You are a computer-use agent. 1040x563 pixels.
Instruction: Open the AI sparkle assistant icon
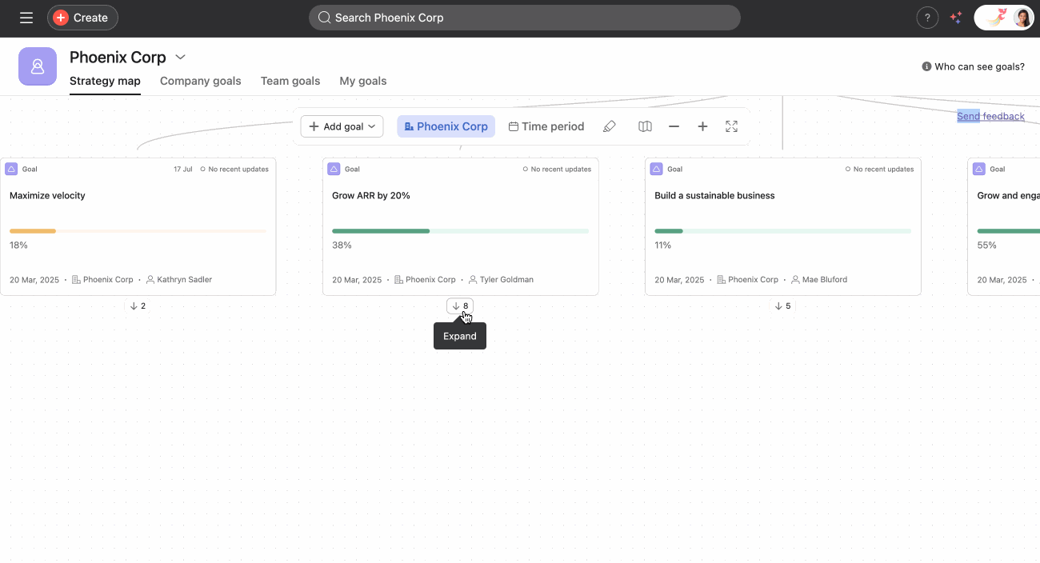955,18
